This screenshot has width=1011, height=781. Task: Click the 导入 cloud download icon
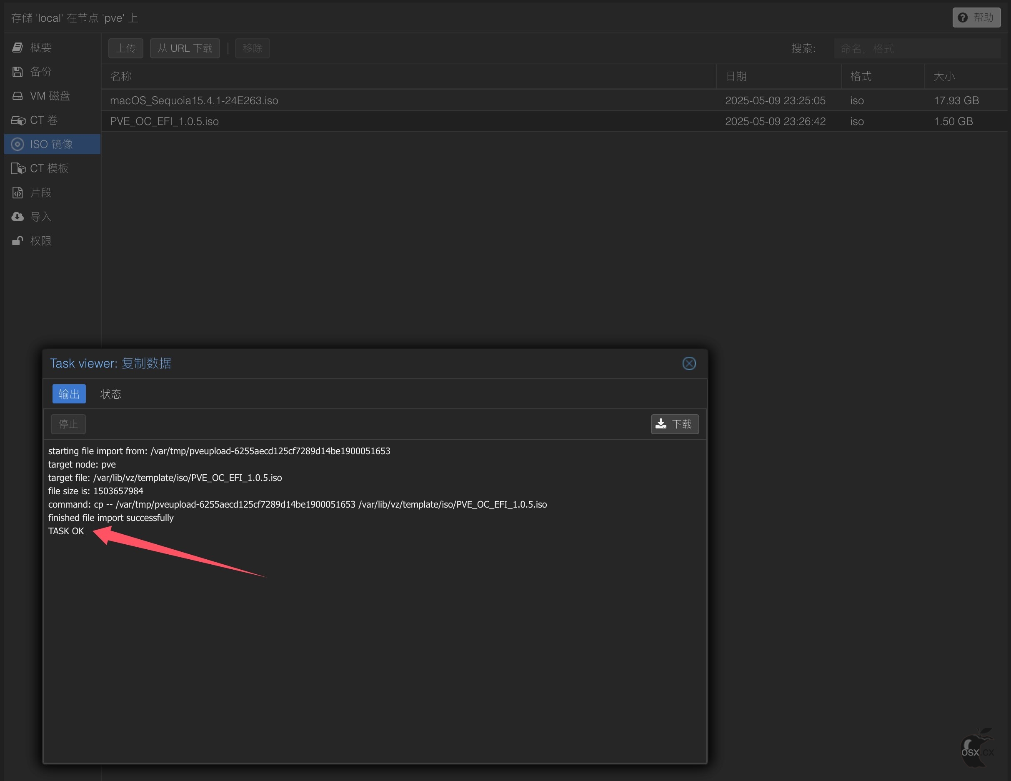point(18,216)
